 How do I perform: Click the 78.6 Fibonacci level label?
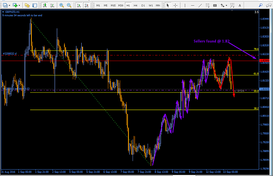(256, 49)
